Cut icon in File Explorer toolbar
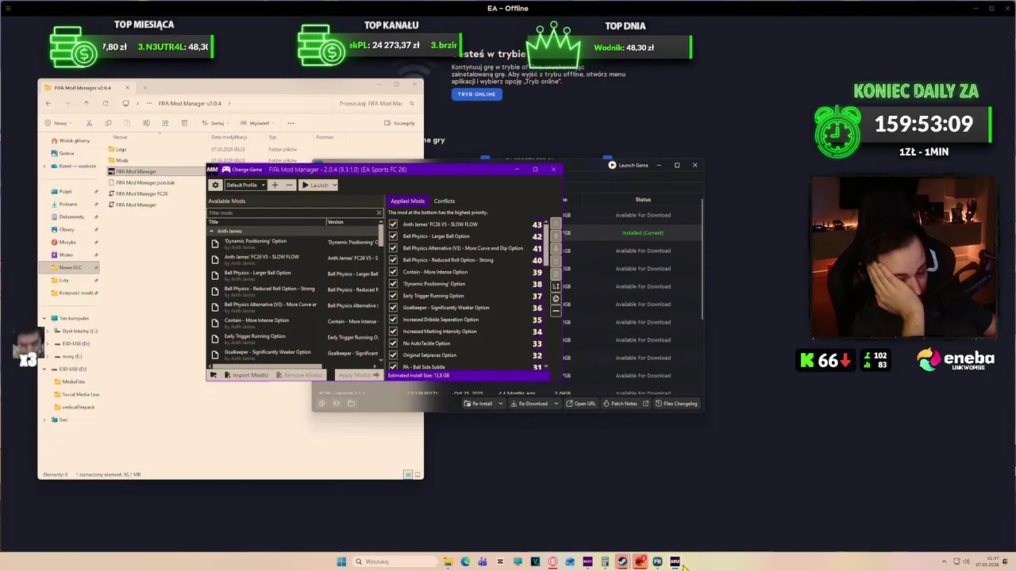The width and height of the screenshot is (1016, 571). pos(89,123)
